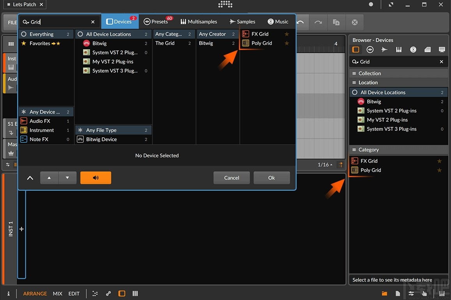Add a device with the plus button
This screenshot has height=300, width=451.
pyautogui.click(x=21, y=229)
